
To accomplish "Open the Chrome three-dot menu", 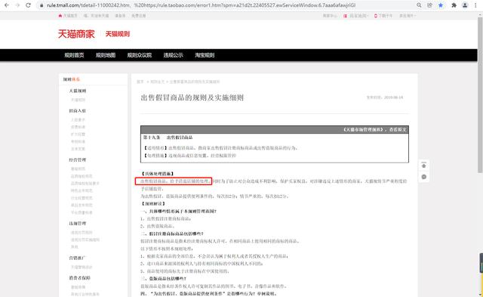I will [476, 5].
